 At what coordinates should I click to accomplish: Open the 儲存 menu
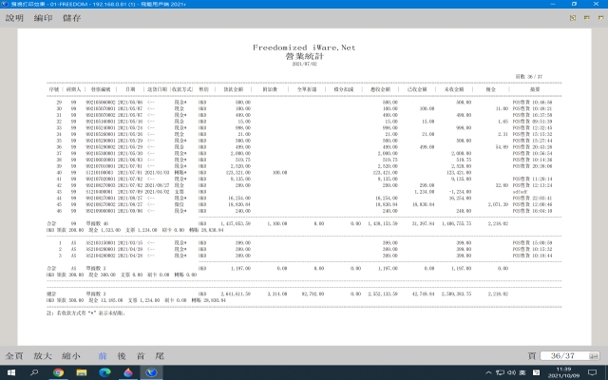point(71,17)
